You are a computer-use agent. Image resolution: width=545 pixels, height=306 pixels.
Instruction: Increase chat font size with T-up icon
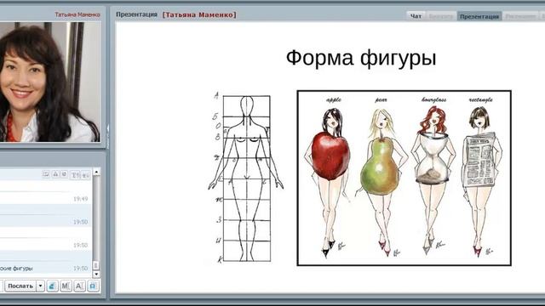pos(75,175)
